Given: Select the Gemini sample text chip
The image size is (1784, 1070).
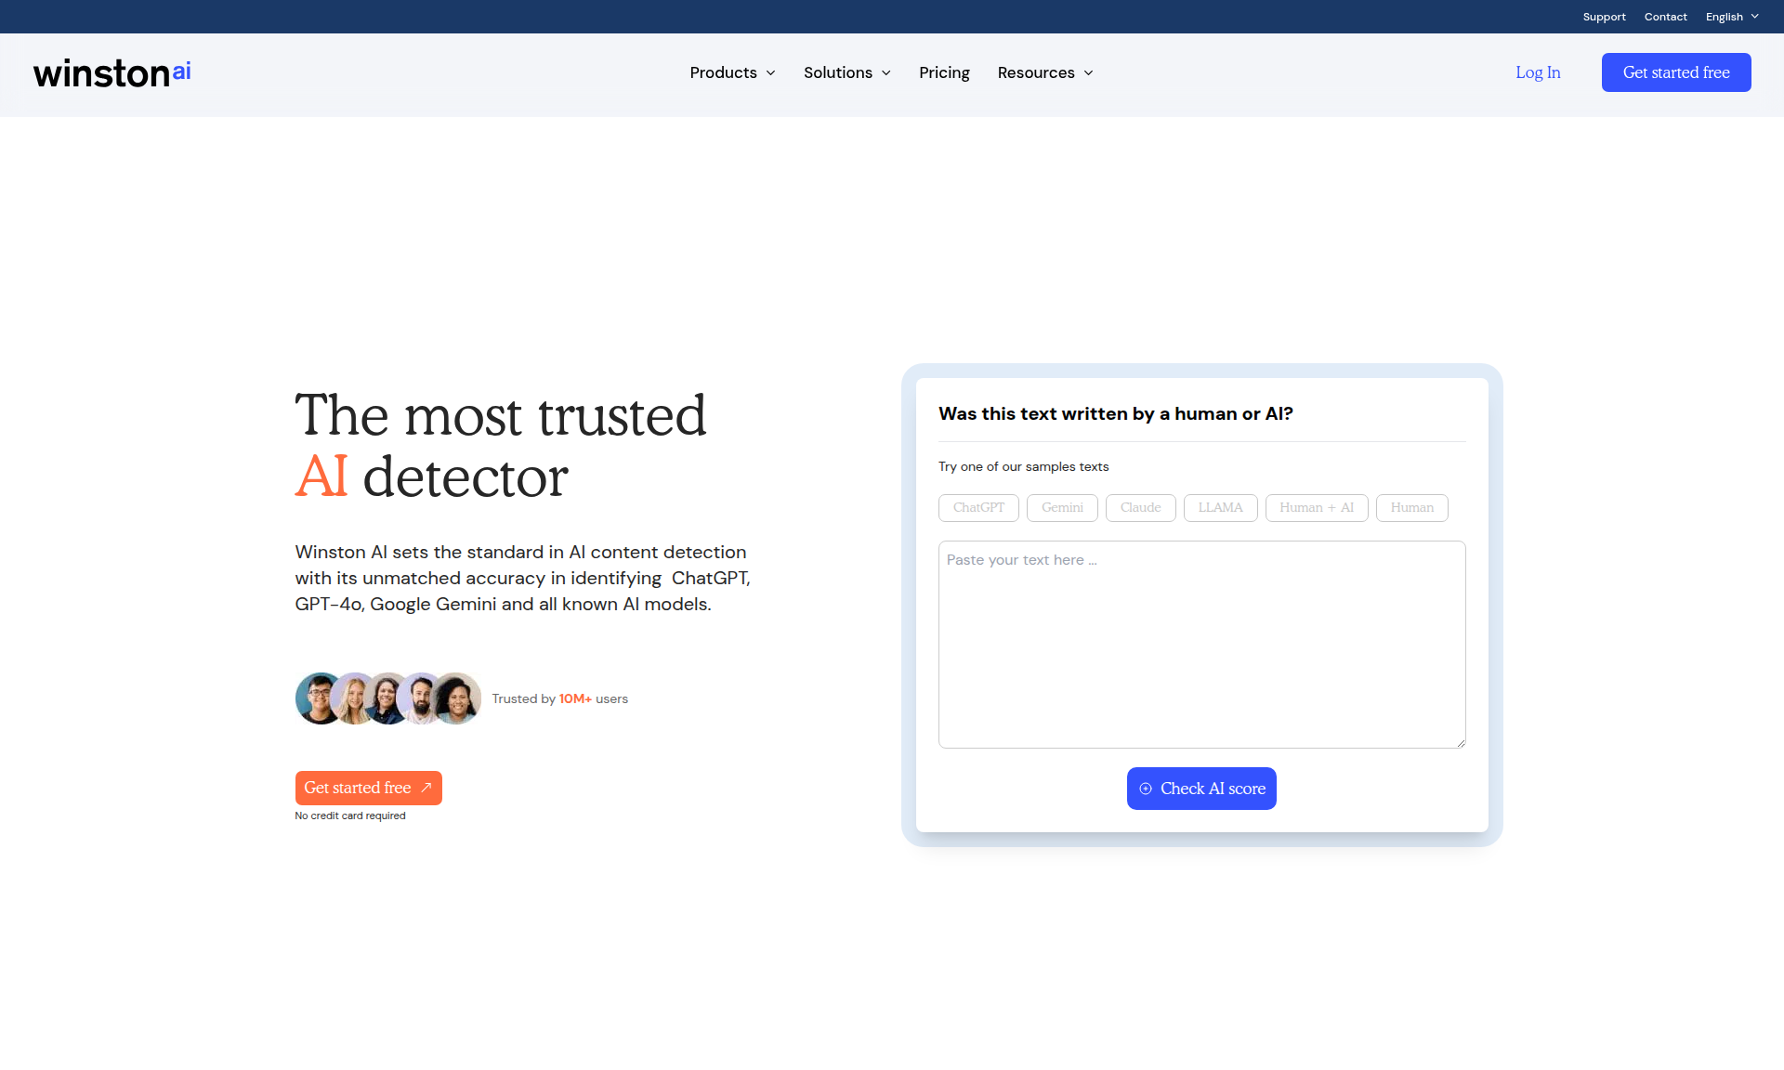Looking at the screenshot, I should click(1062, 508).
